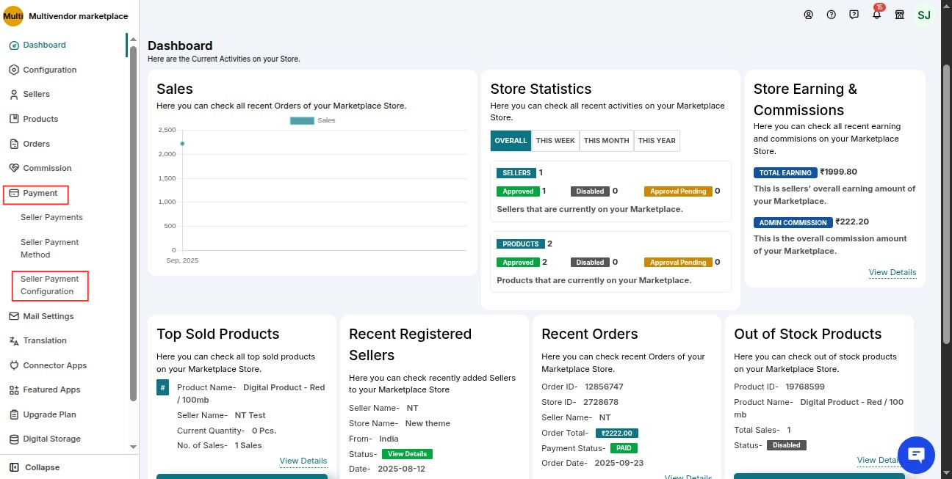Select the THIS YEAR statistics tab
The width and height of the screenshot is (952, 479).
657,141
